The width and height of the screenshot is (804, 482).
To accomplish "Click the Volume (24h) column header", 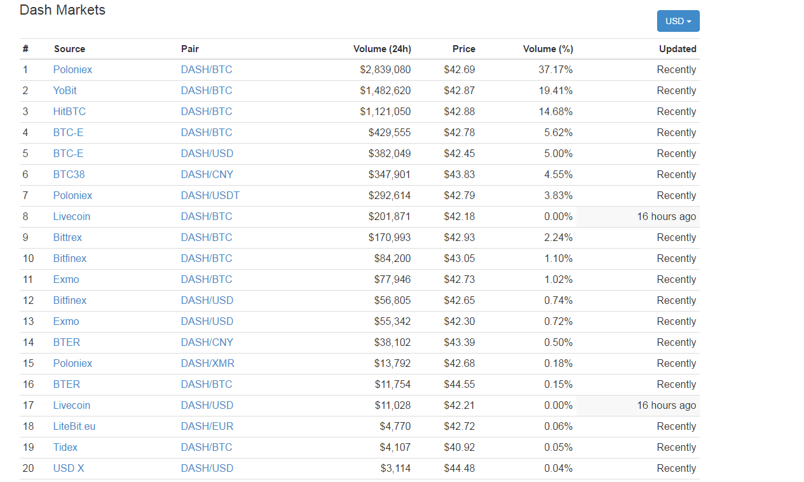I will [x=382, y=49].
